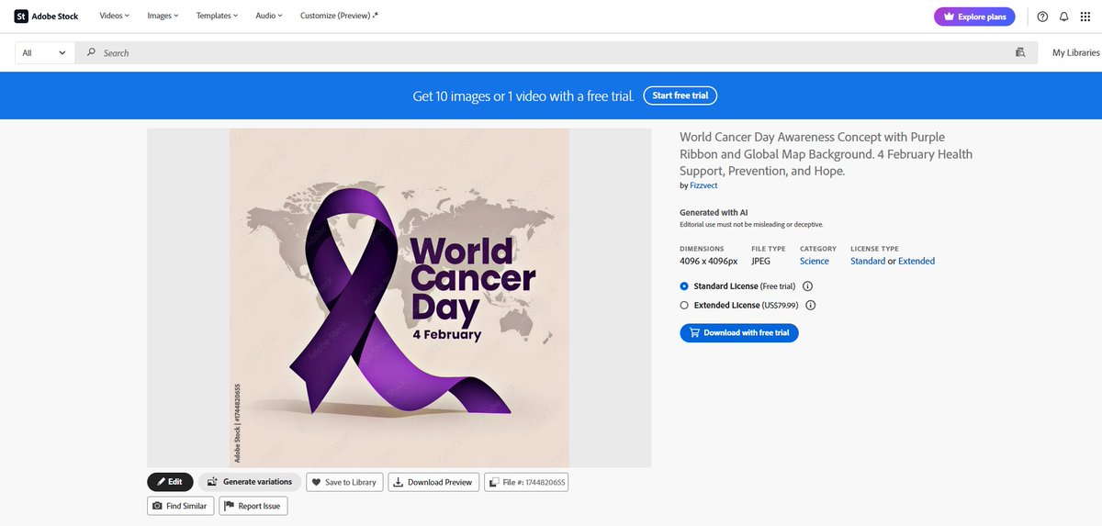Image resolution: width=1102 pixels, height=526 pixels.
Task: Expand the Templates menu
Action: coord(217,16)
